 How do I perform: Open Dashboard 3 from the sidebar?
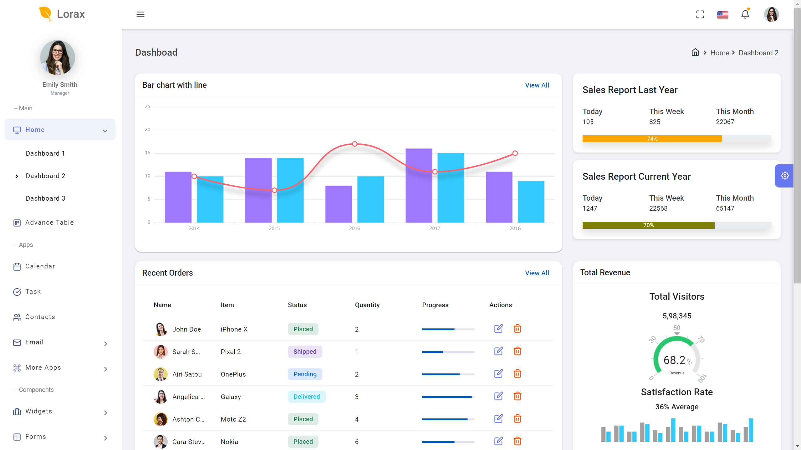pos(45,198)
